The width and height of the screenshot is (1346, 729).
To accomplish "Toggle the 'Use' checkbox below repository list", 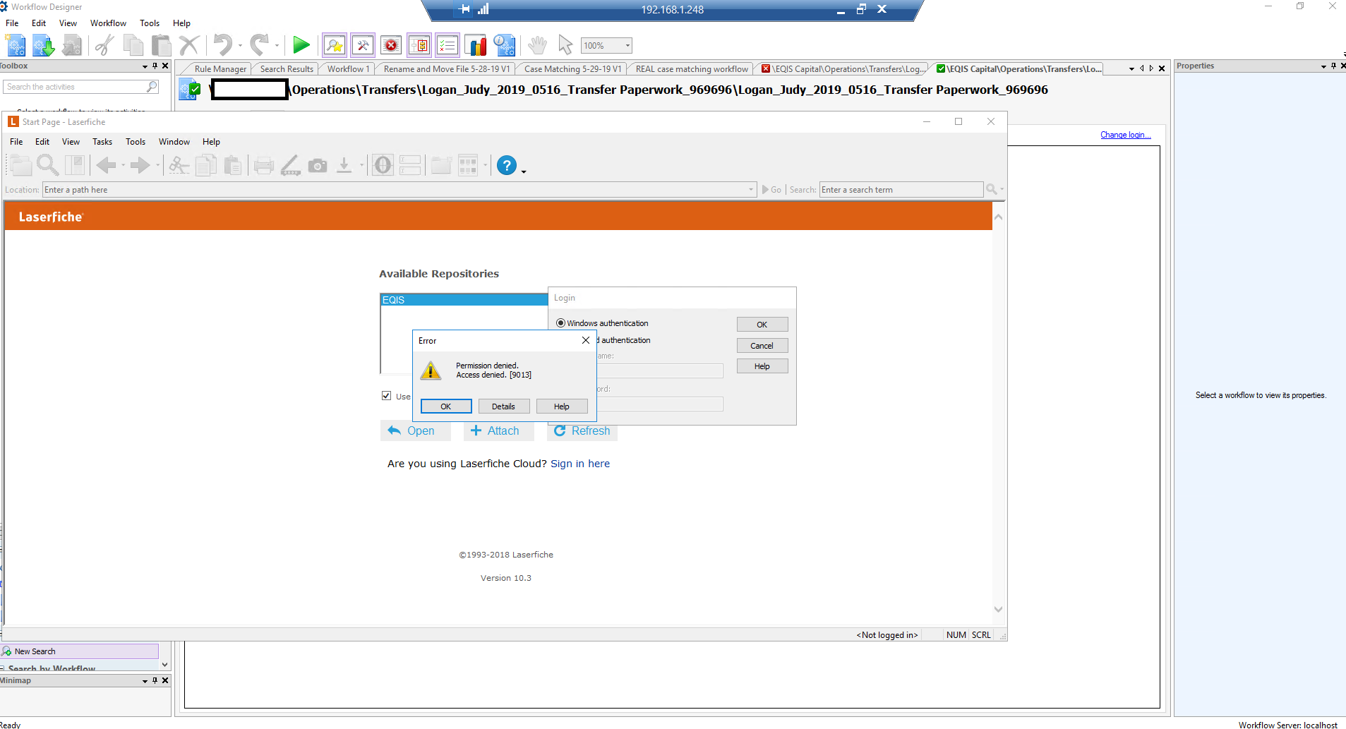I will 386,396.
